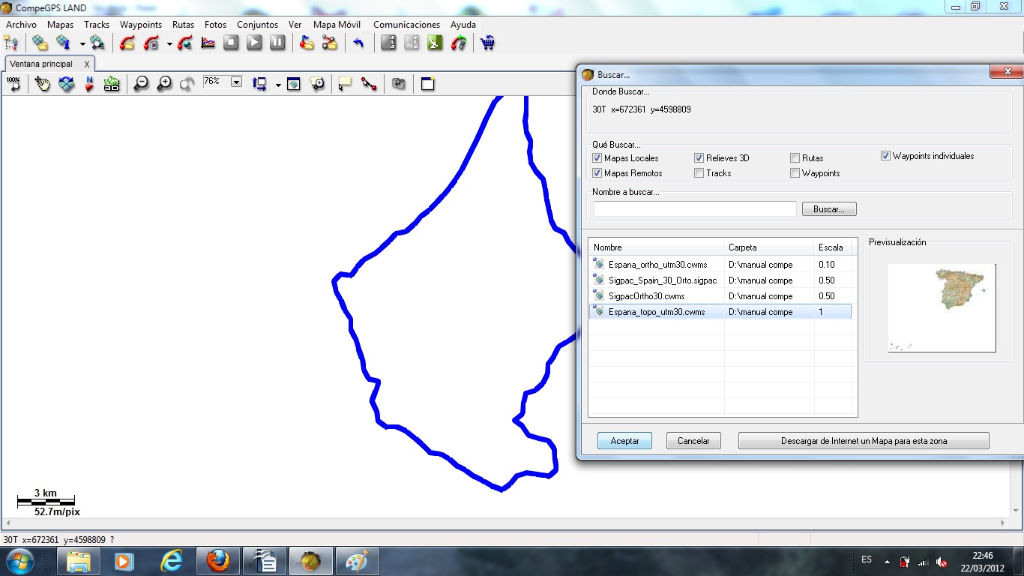The width and height of the screenshot is (1024, 576).
Task: Click the 3D view icon
Action: coord(112,84)
